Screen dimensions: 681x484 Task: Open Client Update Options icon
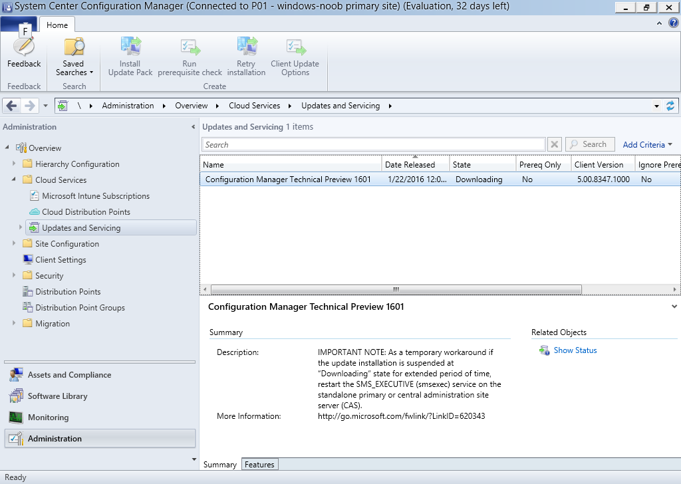coord(295,47)
